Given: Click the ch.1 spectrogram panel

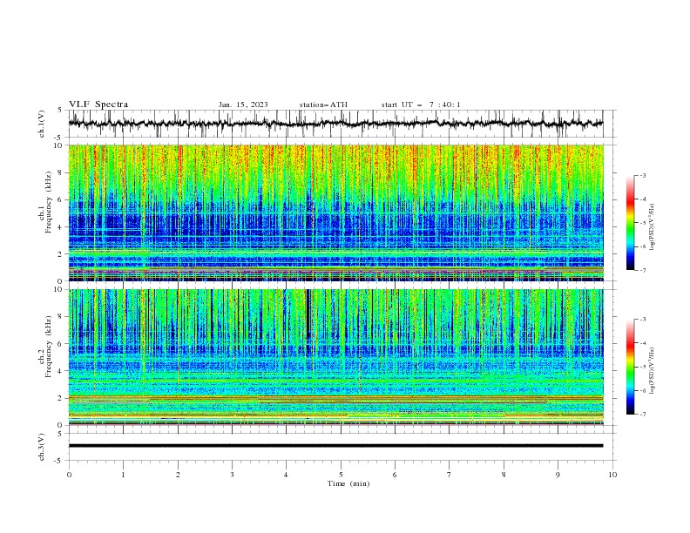Looking at the screenshot, I should click(335, 213).
